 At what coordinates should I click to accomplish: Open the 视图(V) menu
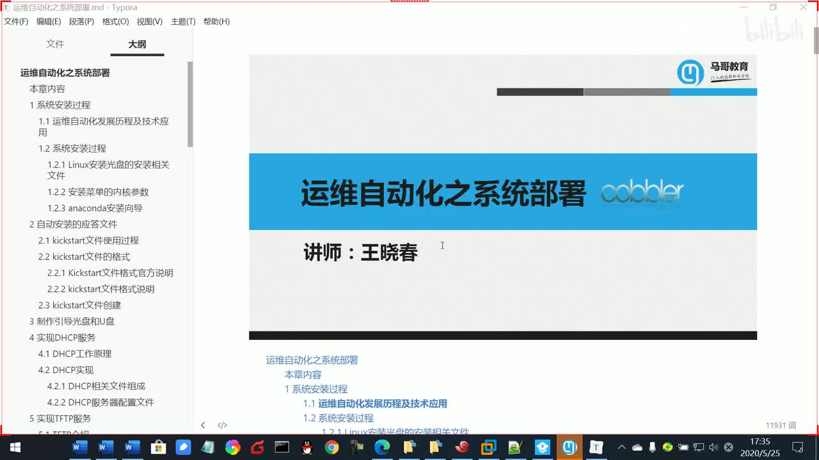pyautogui.click(x=149, y=22)
